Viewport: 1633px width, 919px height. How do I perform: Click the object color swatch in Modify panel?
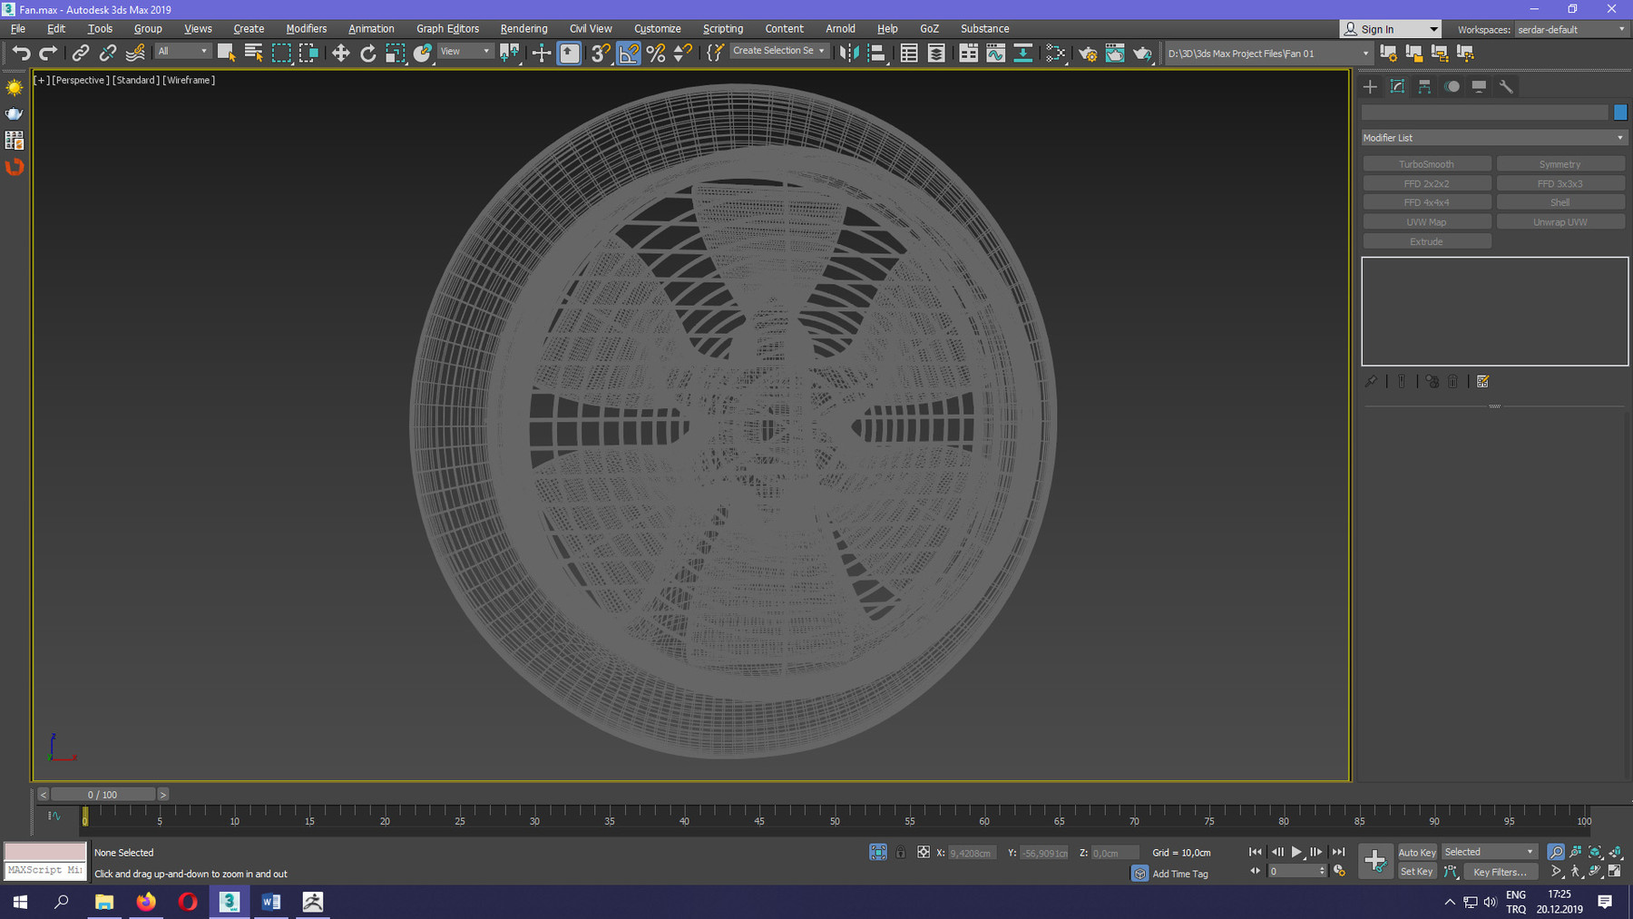click(x=1621, y=112)
